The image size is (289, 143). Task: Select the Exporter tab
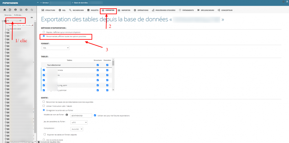tap(108, 10)
